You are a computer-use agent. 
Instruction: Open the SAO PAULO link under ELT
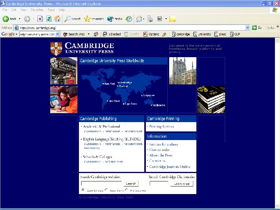click(92, 148)
